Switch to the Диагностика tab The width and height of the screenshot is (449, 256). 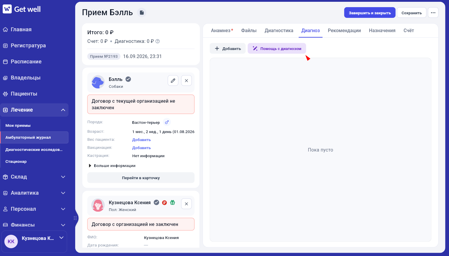[279, 30]
